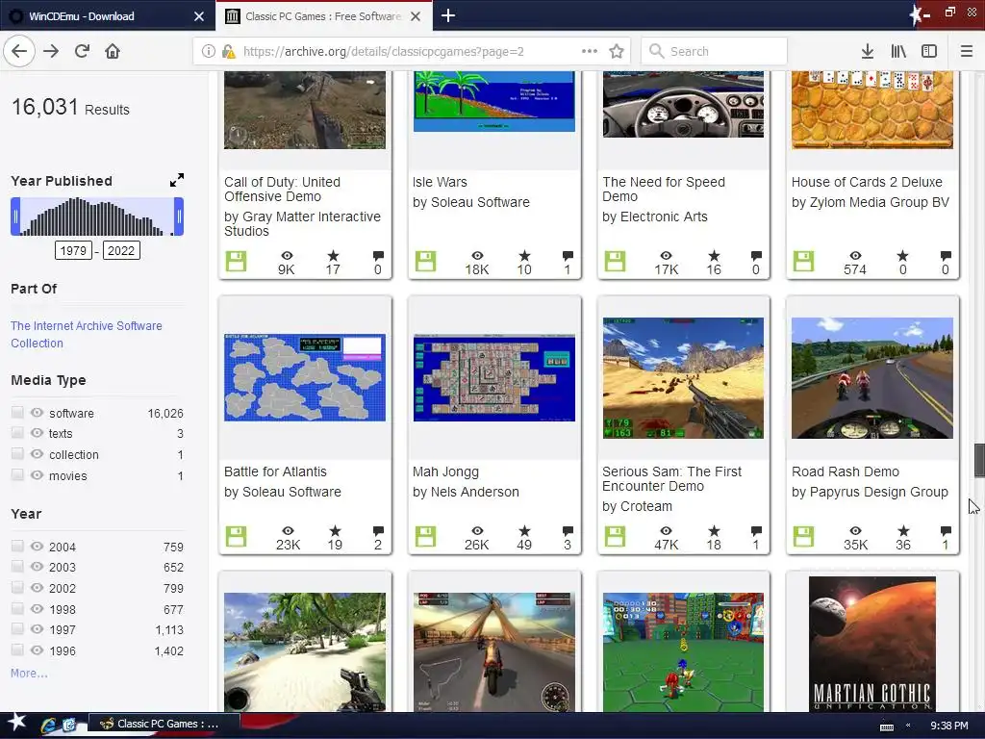The width and height of the screenshot is (985, 739).
Task: Click the star Start button on taskbar
Action: pyautogui.click(x=16, y=723)
